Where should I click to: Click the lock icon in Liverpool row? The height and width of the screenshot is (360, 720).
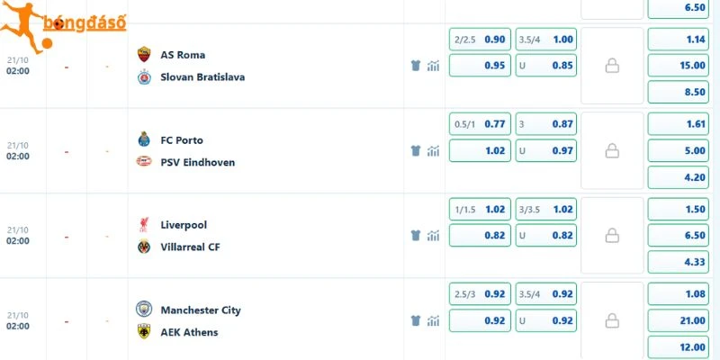pos(612,236)
